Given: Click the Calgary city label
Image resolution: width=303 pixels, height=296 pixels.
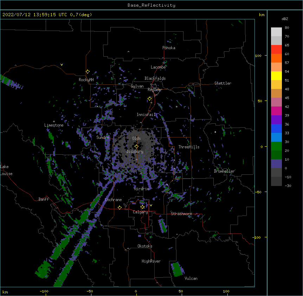Looking at the screenshot, I should pyautogui.click(x=140, y=212).
